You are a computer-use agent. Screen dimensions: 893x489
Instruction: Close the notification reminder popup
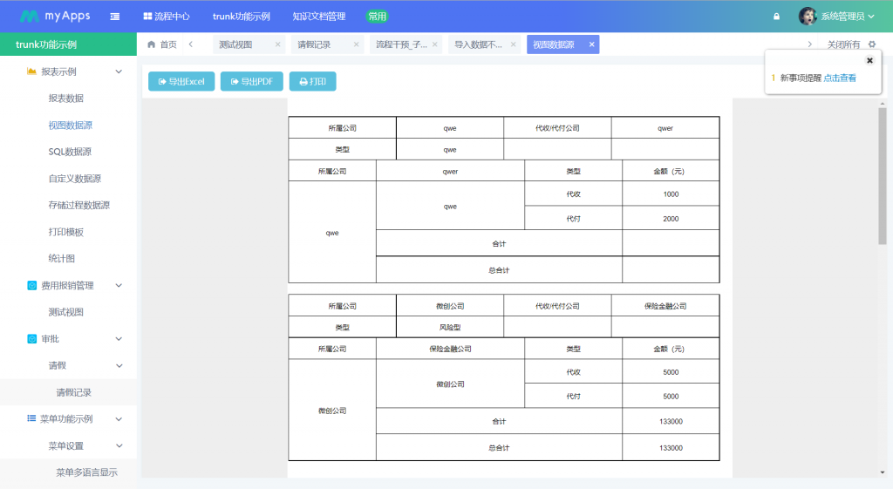pos(869,60)
